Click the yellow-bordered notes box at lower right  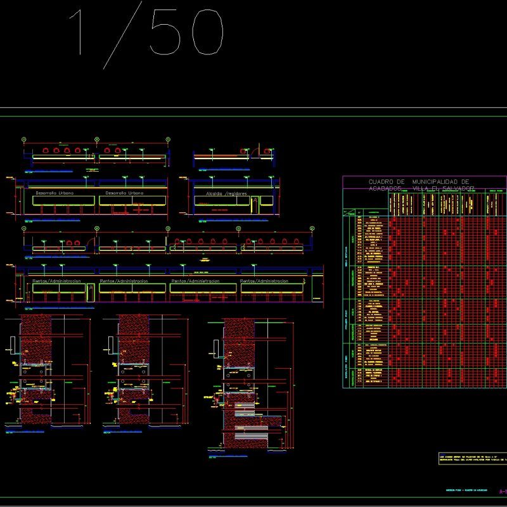[473, 458]
